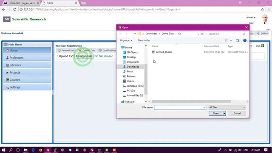
Task: Refresh the CV folder listing
Action: (202, 34)
